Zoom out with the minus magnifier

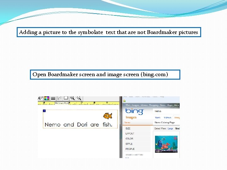pos(79,98)
